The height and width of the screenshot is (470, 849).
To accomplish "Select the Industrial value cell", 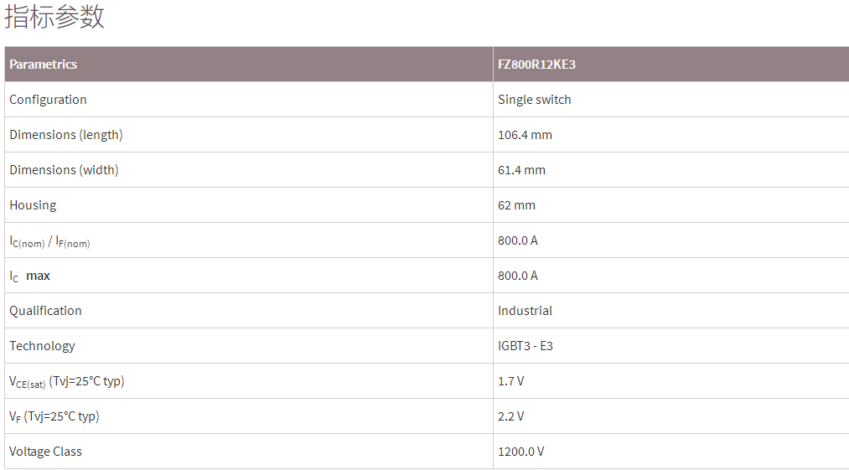I will pyautogui.click(x=525, y=311).
